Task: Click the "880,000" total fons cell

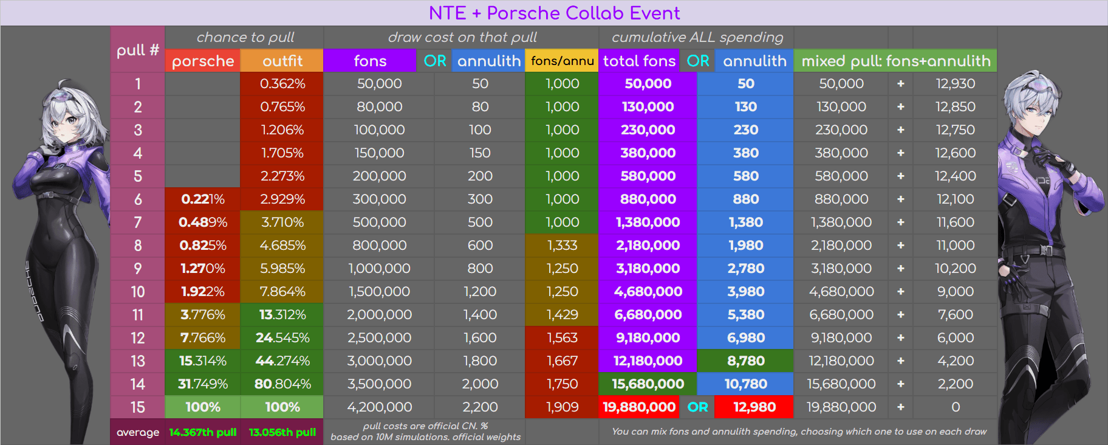Action: (x=648, y=199)
